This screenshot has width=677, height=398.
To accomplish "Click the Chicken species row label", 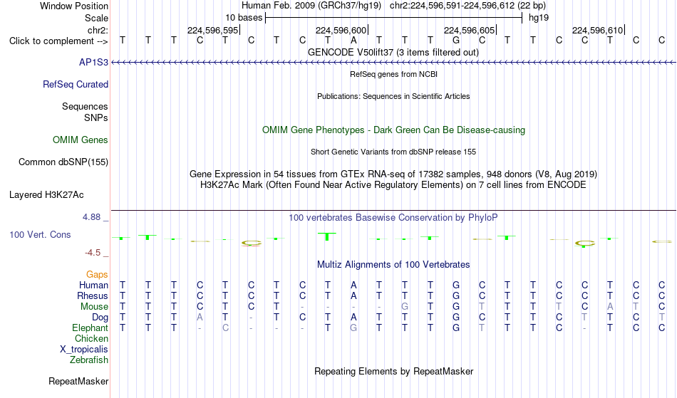I will (x=91, y=339).
